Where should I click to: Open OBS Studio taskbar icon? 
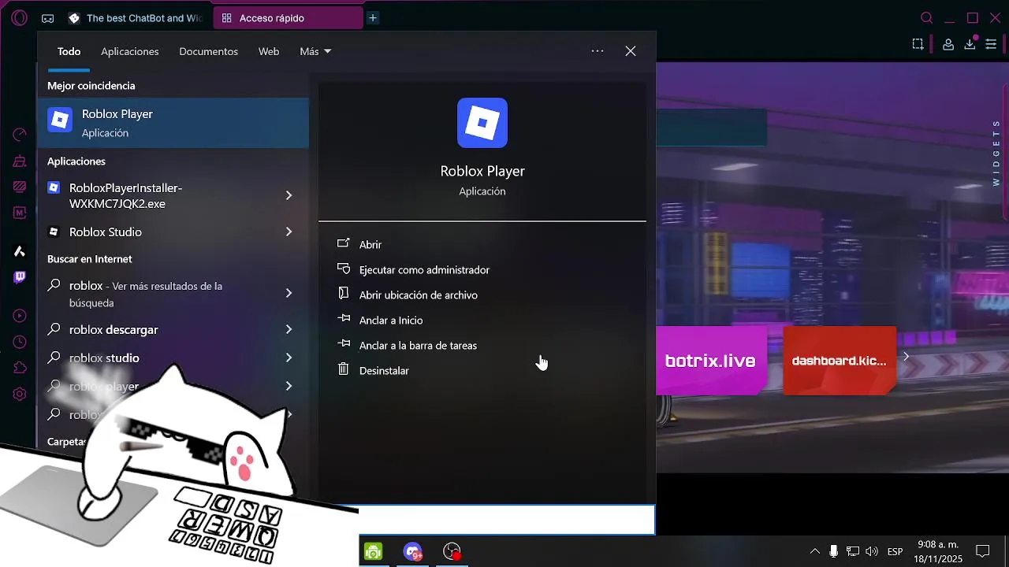(x=452, y=552)
